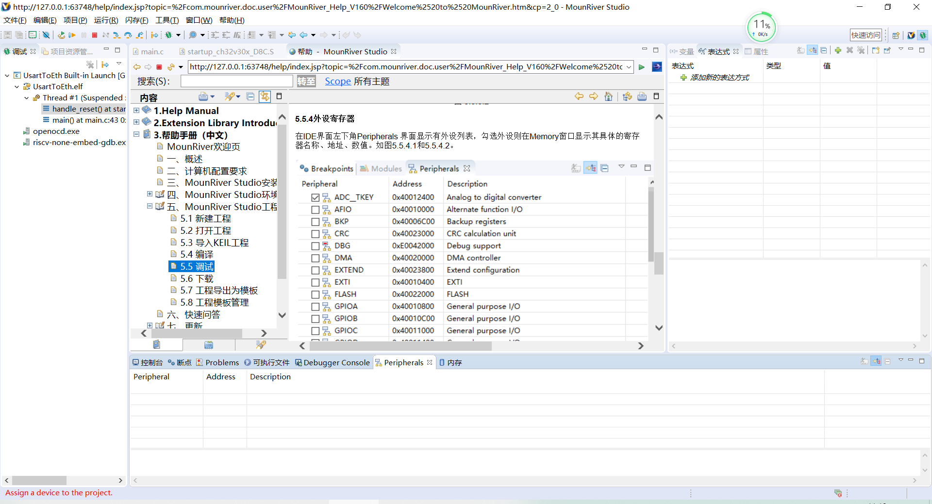Click the 搜索(S) help search field

(236, 81)
